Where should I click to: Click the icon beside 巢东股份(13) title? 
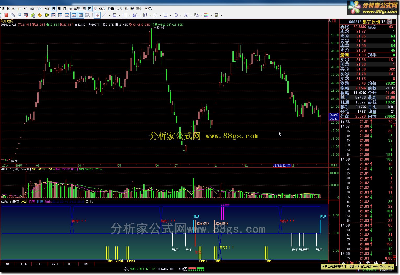point(390,21)
